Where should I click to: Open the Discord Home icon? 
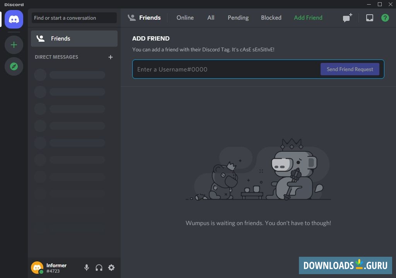point(14,19)
